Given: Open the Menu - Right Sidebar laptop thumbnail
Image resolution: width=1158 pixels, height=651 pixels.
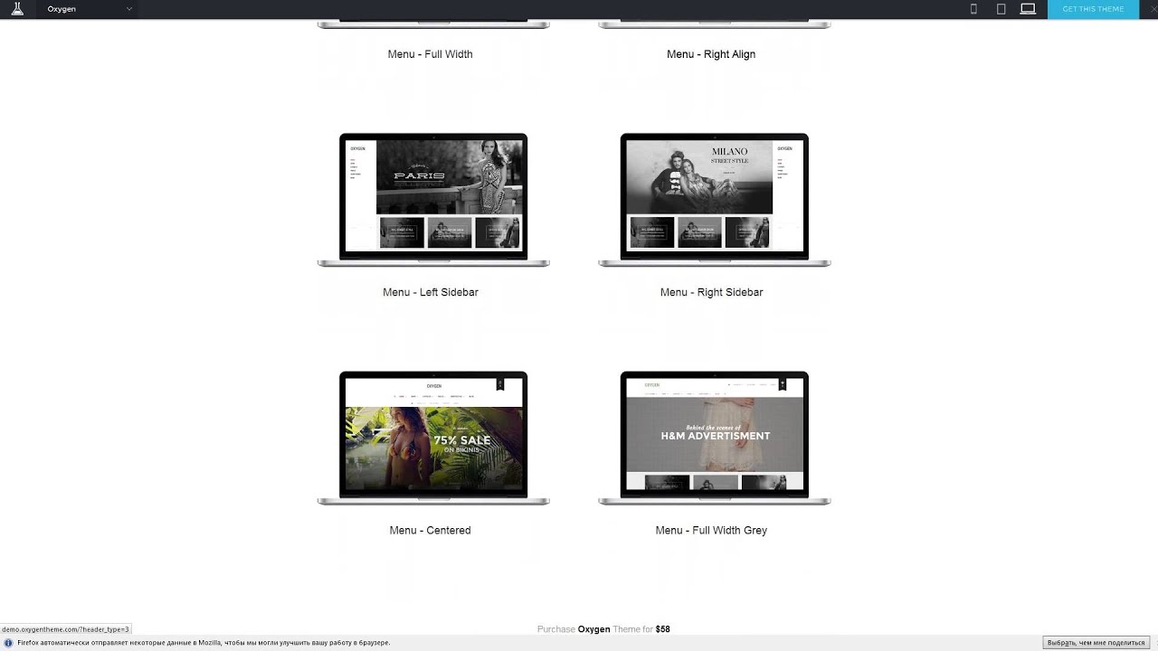Looking at the screenshot, I should (x=715, y=200).
